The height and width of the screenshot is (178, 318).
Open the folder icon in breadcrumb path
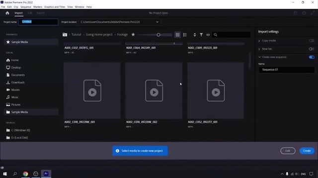(65, 35)
